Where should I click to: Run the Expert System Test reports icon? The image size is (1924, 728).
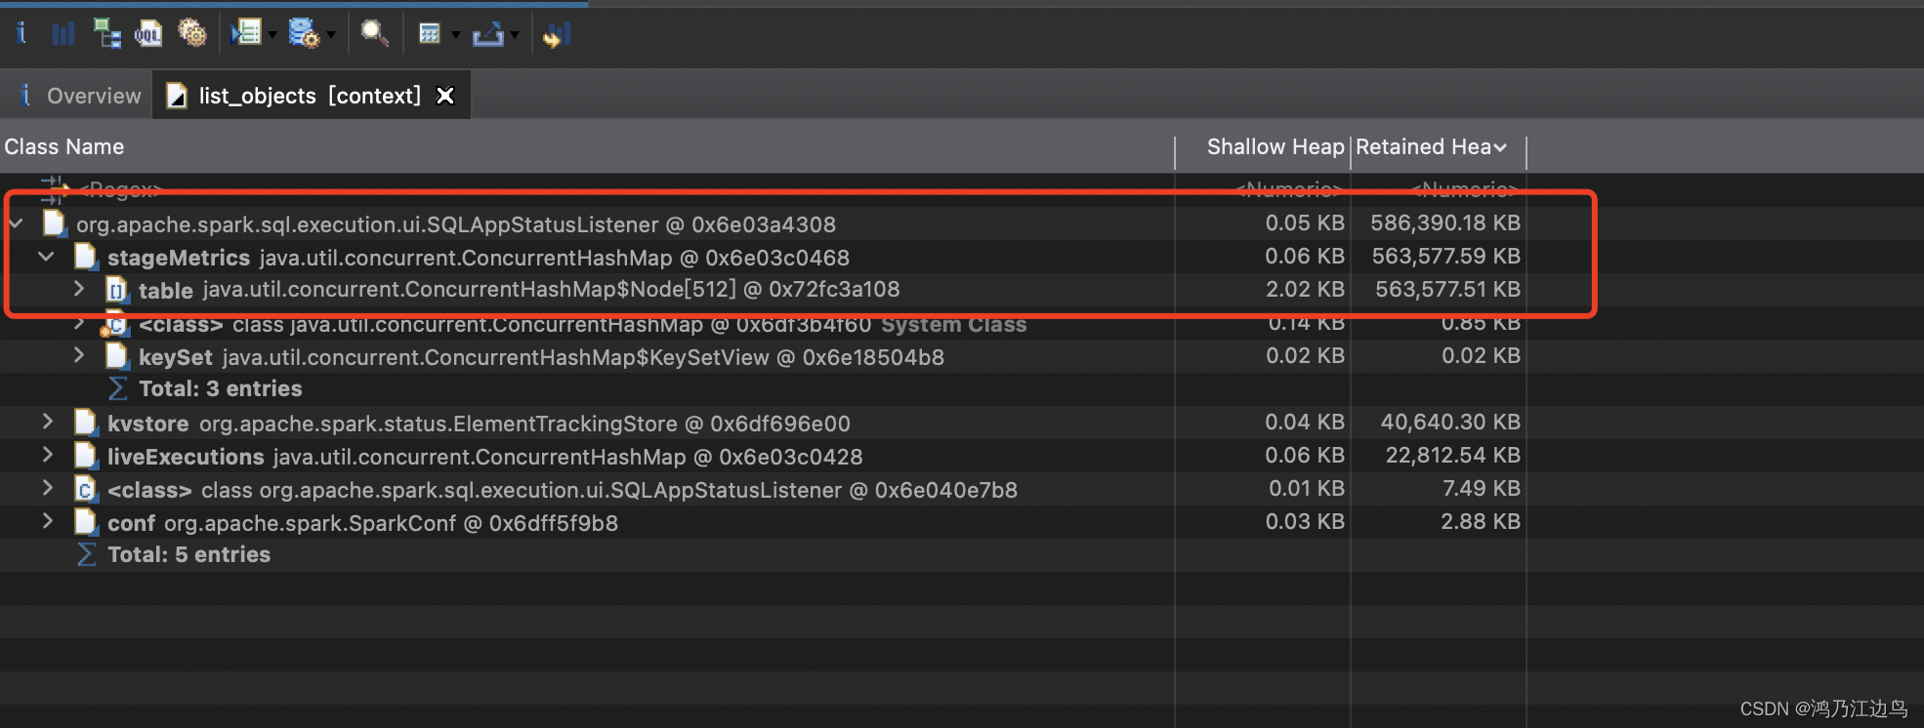pyautogui.click(x=246, y=34)
